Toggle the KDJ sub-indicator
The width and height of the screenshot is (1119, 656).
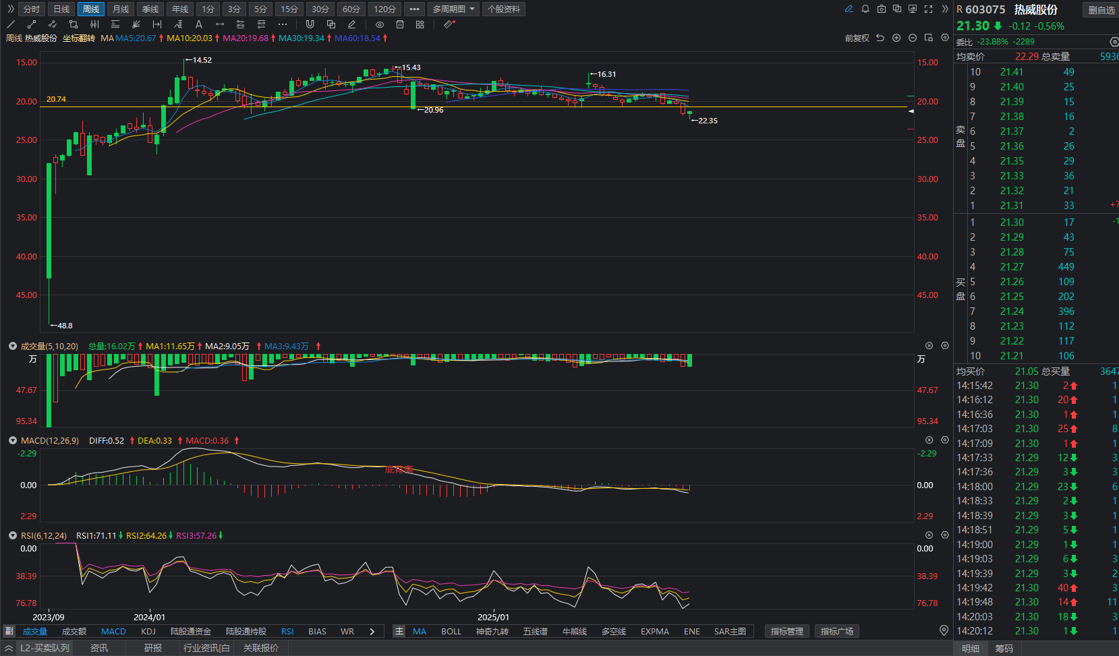[148, 632]
